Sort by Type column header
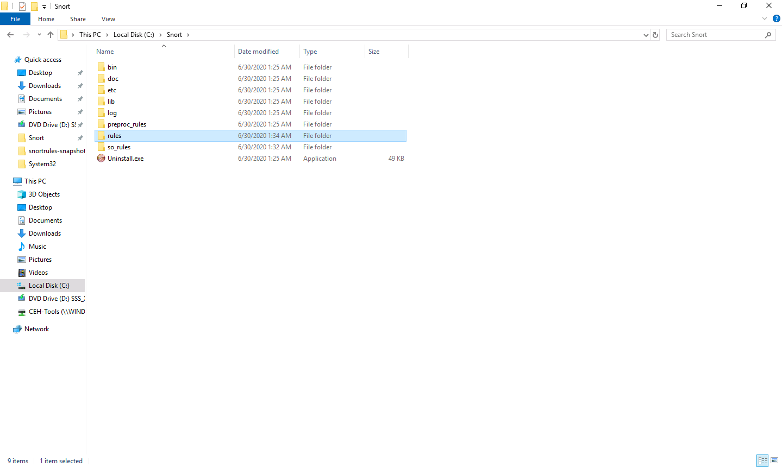 (x=310, y=52)
